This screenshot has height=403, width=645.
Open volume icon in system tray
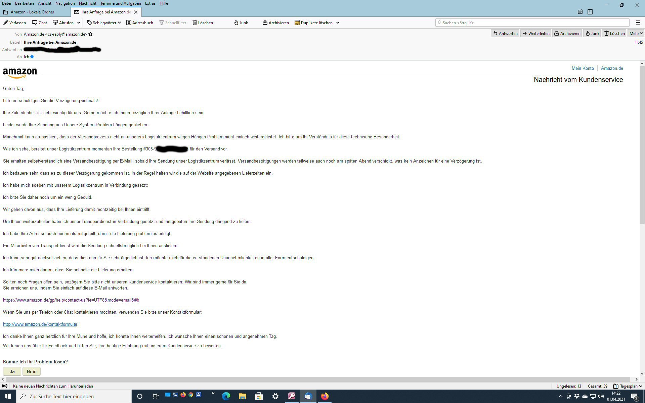point(601,396)
